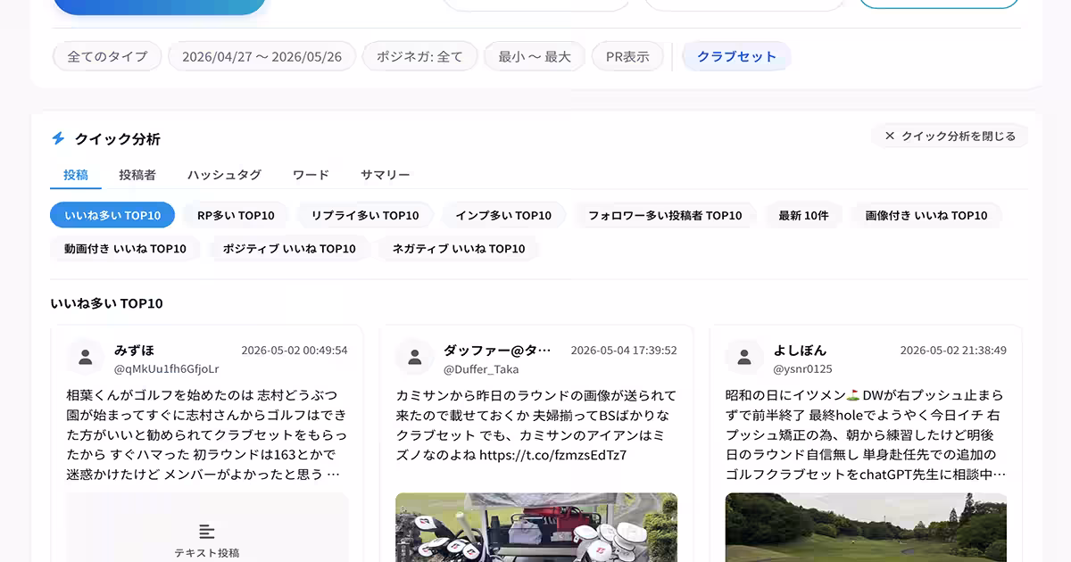Image resolution: width=1071 pixels, height=562 pixels.
Task: Open the golf course photo in よしぼん's post
Action: [866, 527]
